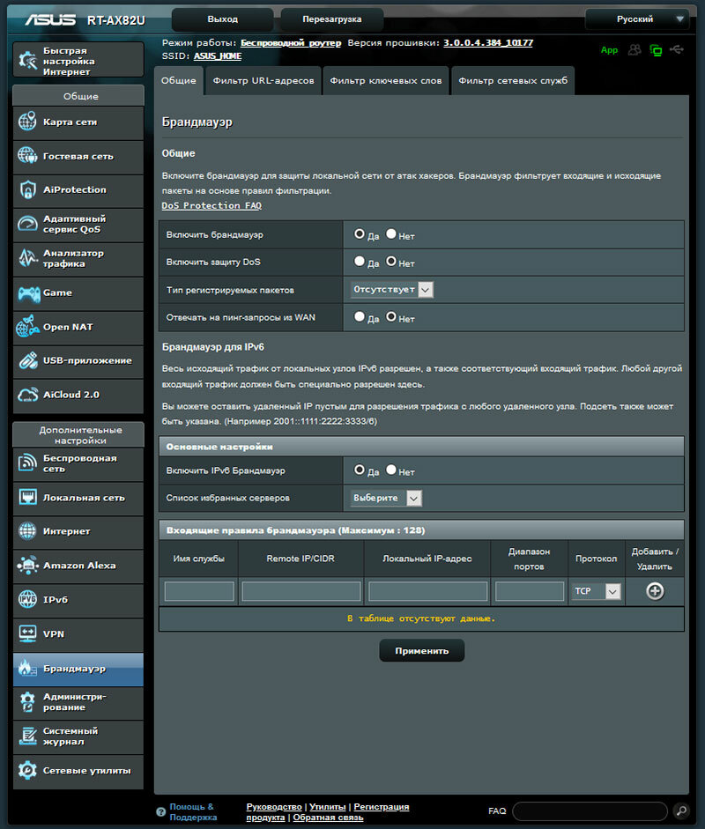Click the Гостевая сеть icon

[x=27, y=155]
